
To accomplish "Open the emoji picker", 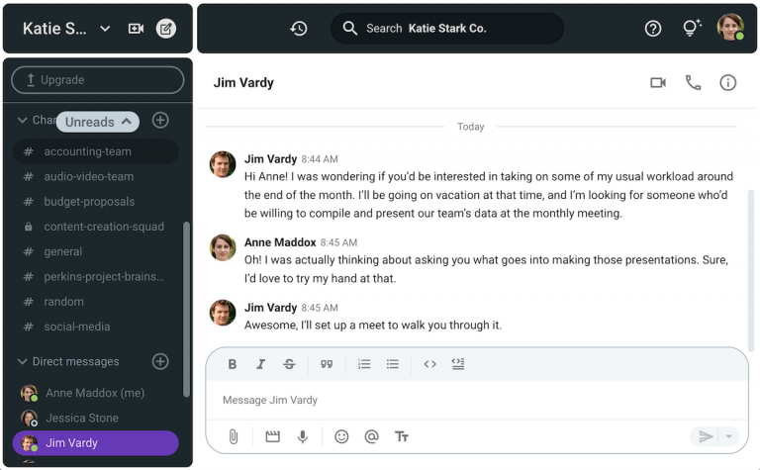I will (x=341, y=436).
